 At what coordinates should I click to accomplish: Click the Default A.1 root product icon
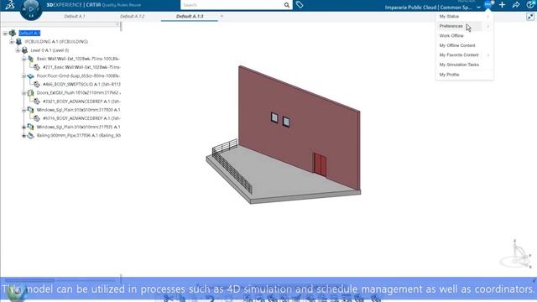click(13, 33)
